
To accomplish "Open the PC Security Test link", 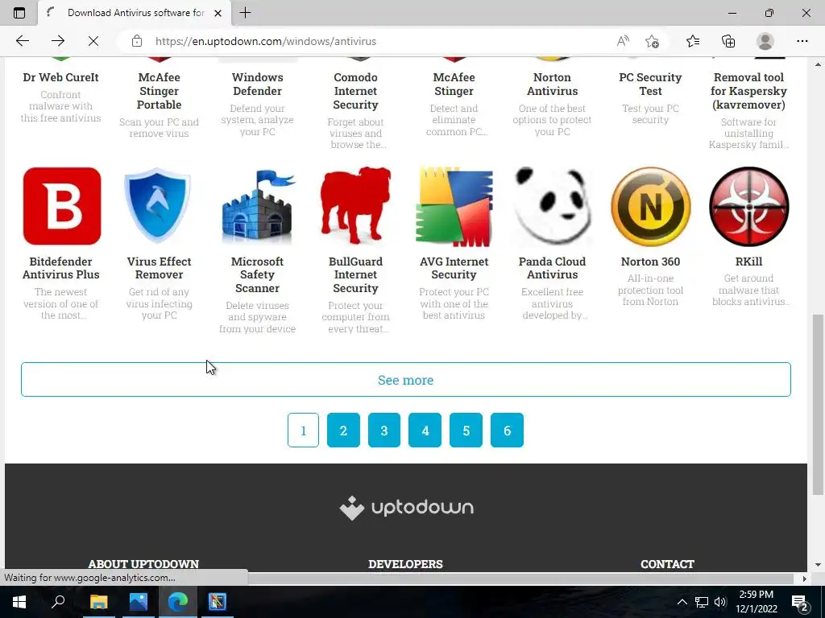I will (x=650, y=84).
